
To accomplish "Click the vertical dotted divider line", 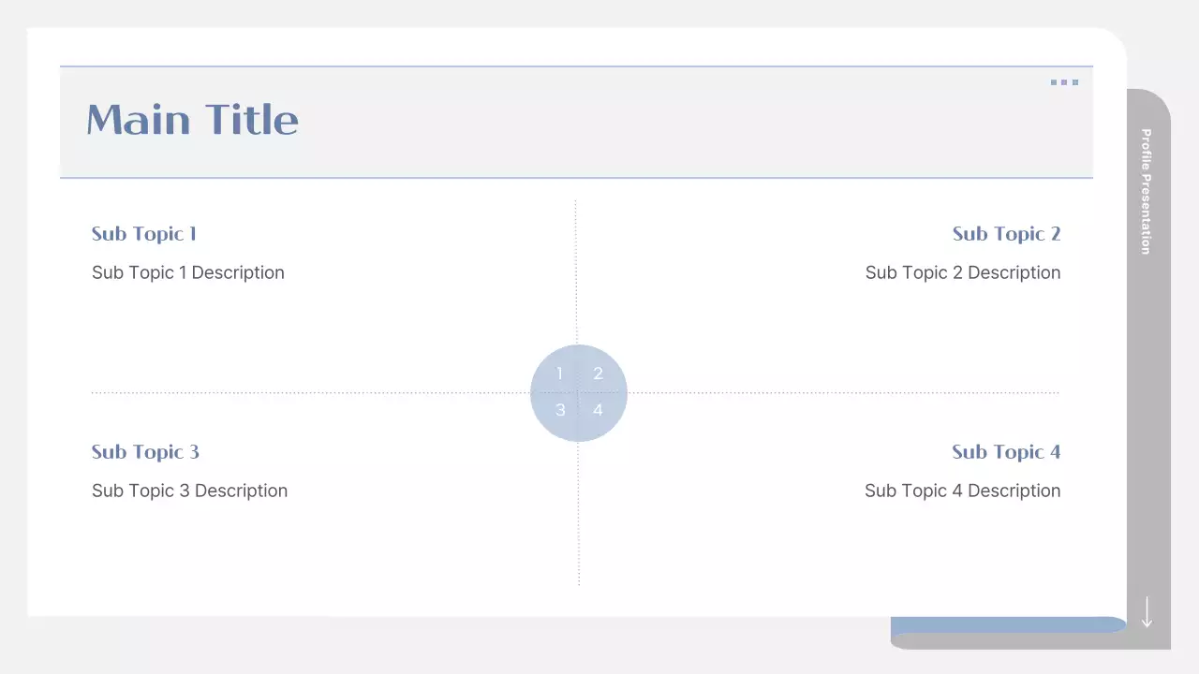I will (x=577, y=271).
